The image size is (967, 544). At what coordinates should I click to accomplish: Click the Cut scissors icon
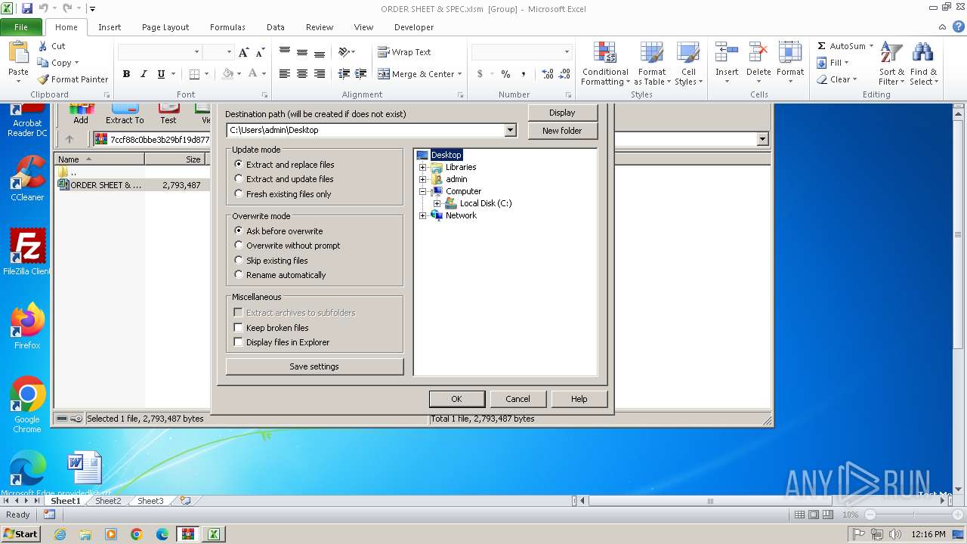pyautogui.click(x=43, y=46)
